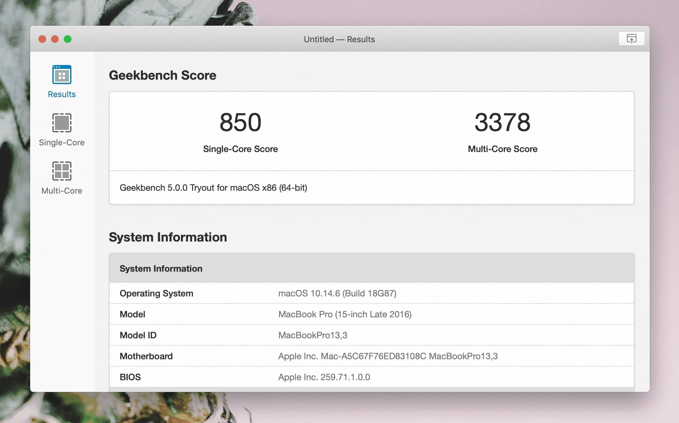This screenshot has width=679, height=423.
Task: Click the Multi-Core sidebar label
Action: [x=62, y=191]
